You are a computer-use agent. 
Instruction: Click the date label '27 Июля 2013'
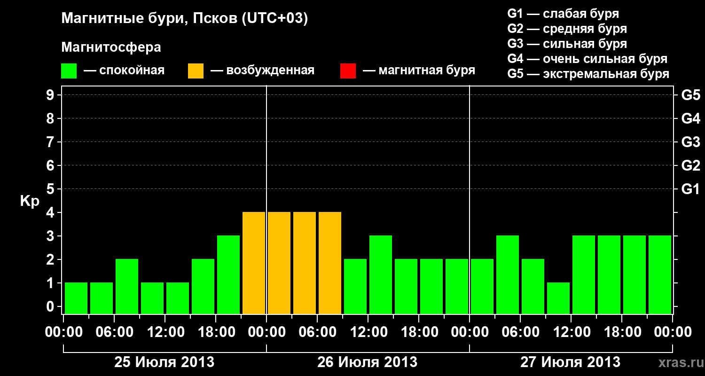tap(570, 362)
